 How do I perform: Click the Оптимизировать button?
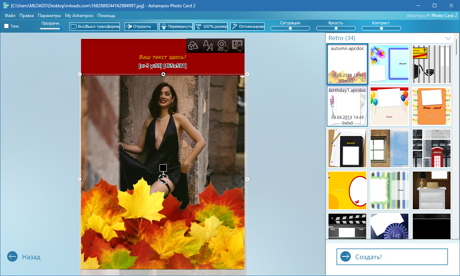pyautogui.click(x=247, y=26)
